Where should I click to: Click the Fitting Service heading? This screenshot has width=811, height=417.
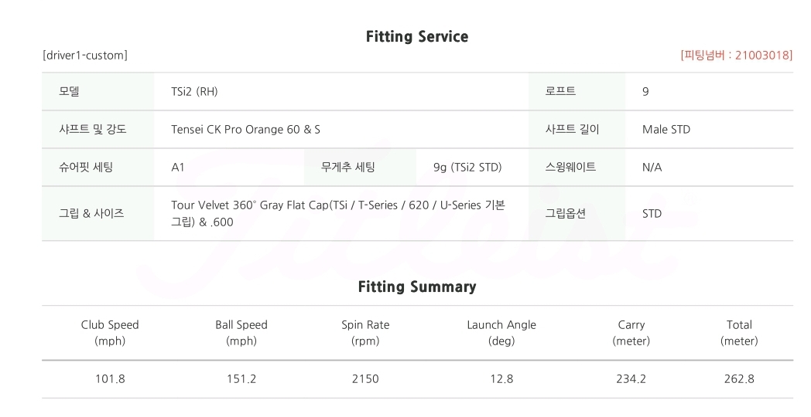pyautogui.click(x=416, y=36)
